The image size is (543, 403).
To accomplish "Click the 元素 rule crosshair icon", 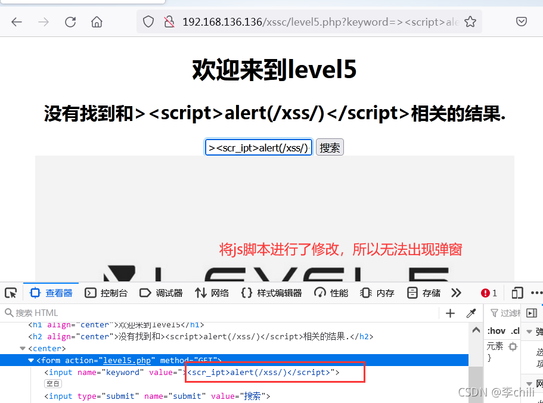I will (x=513, y=346).
